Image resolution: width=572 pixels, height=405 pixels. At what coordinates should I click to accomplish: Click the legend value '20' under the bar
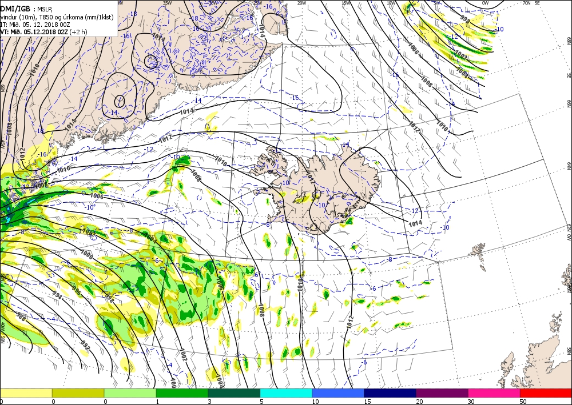(419, 402)
